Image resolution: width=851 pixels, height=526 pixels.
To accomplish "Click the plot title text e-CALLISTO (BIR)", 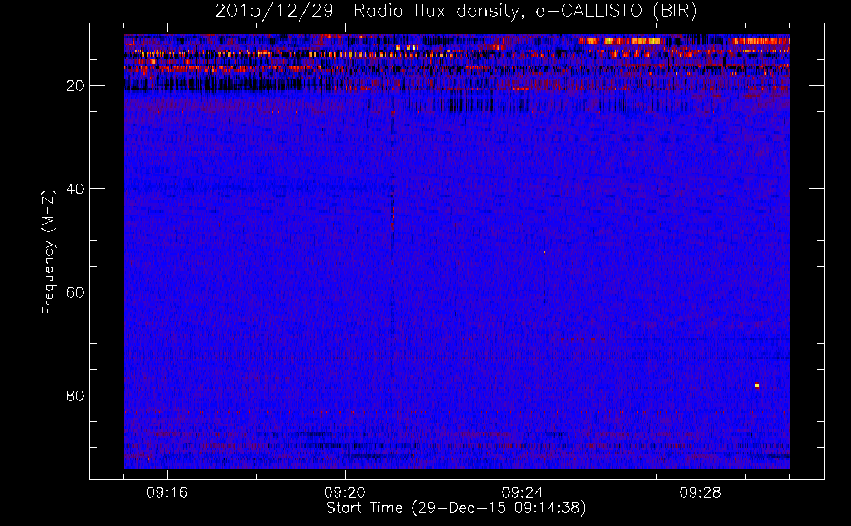I will [x=616, y=11].
